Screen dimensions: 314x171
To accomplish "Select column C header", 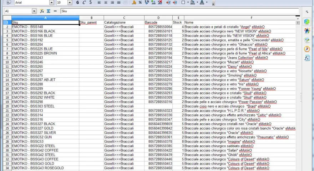I will 124,18.
